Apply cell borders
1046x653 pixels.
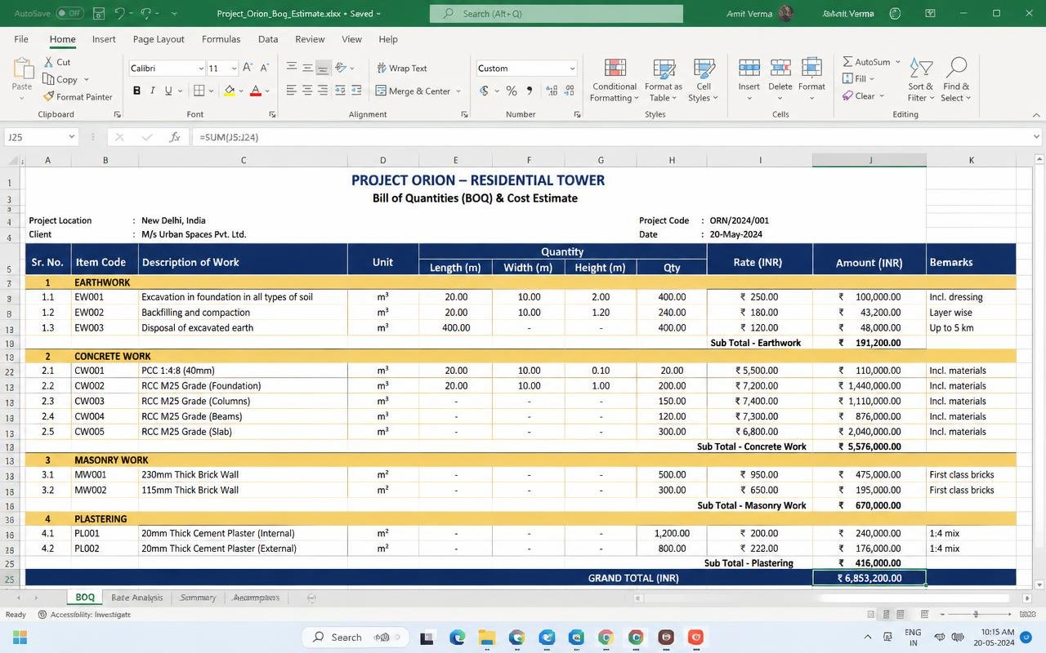pos(199,91)
